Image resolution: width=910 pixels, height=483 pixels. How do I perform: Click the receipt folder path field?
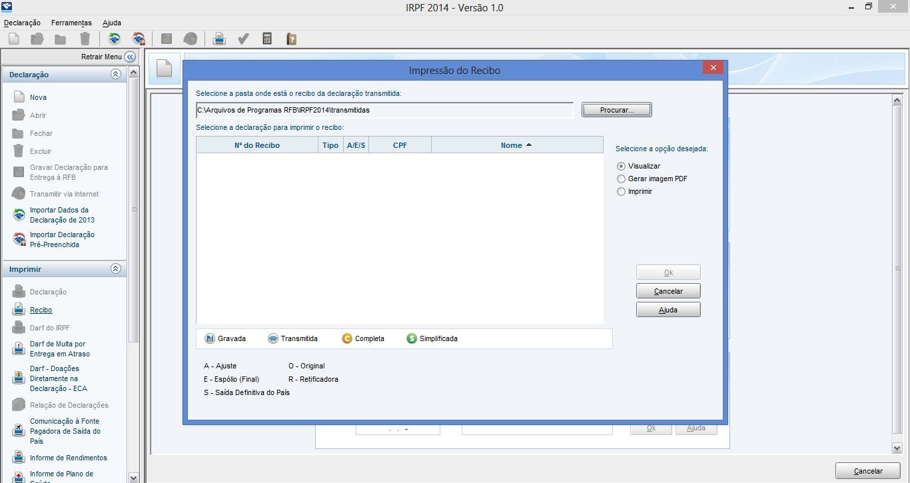click(x=384, y=110)
